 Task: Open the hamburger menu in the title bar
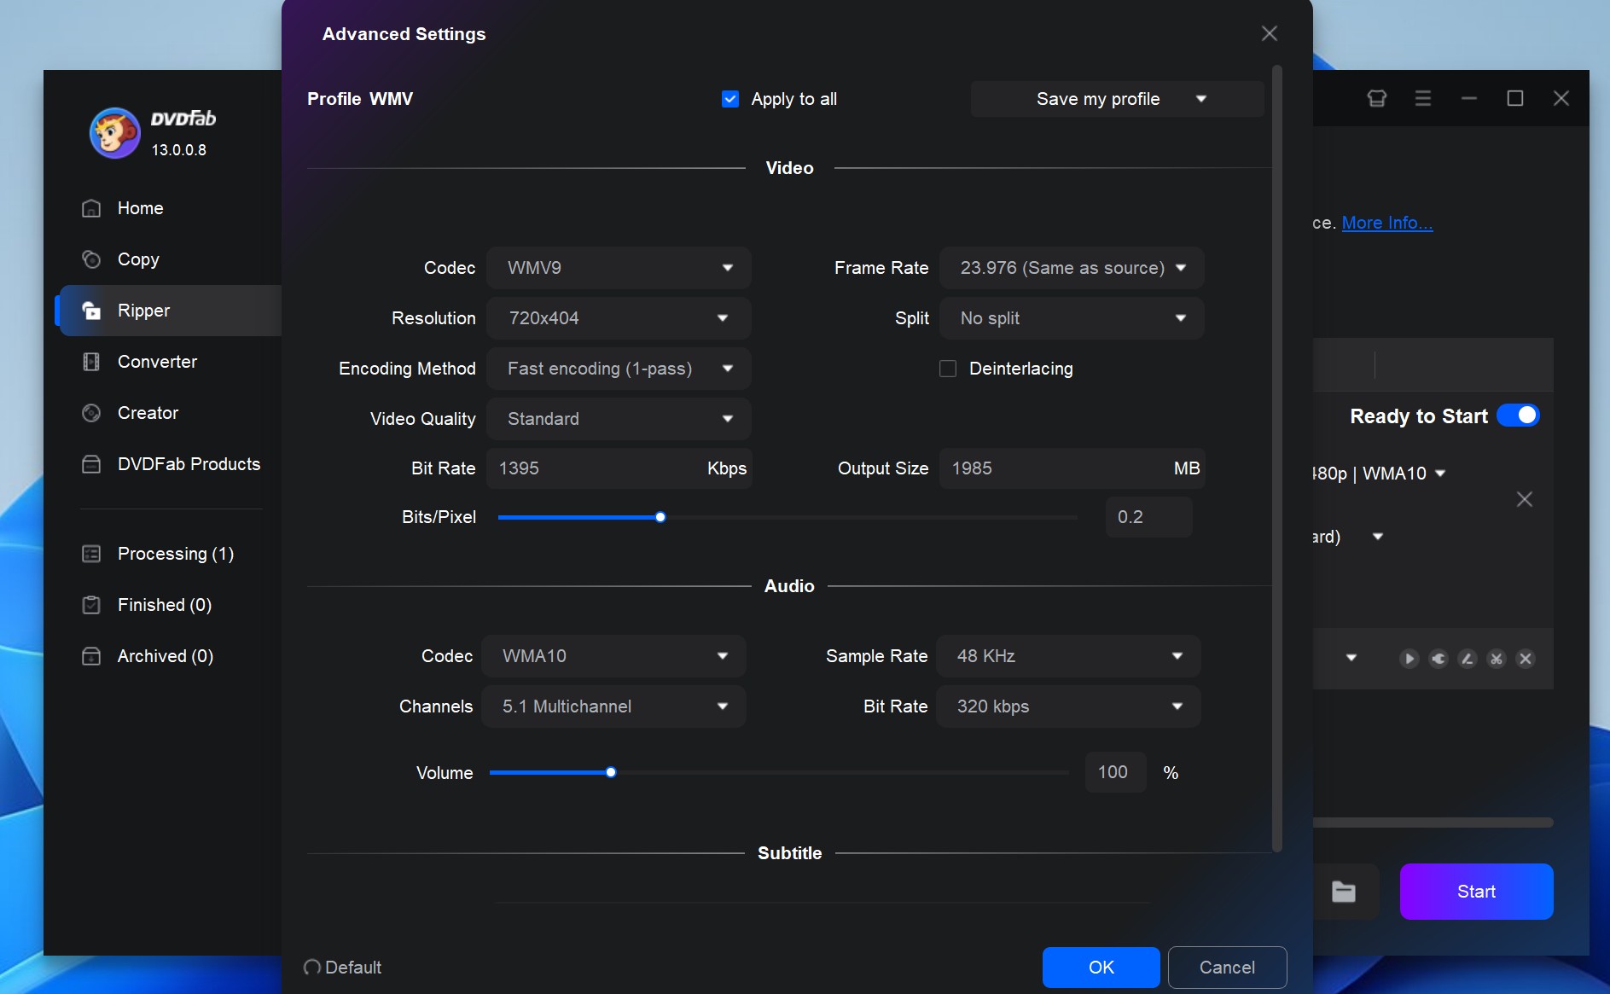1422,98
